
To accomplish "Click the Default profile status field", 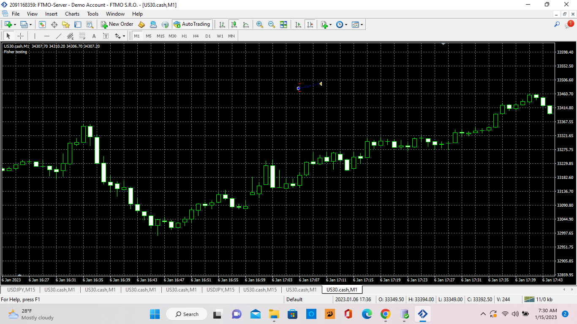I will pyautogui.click(x=294, y=300).
